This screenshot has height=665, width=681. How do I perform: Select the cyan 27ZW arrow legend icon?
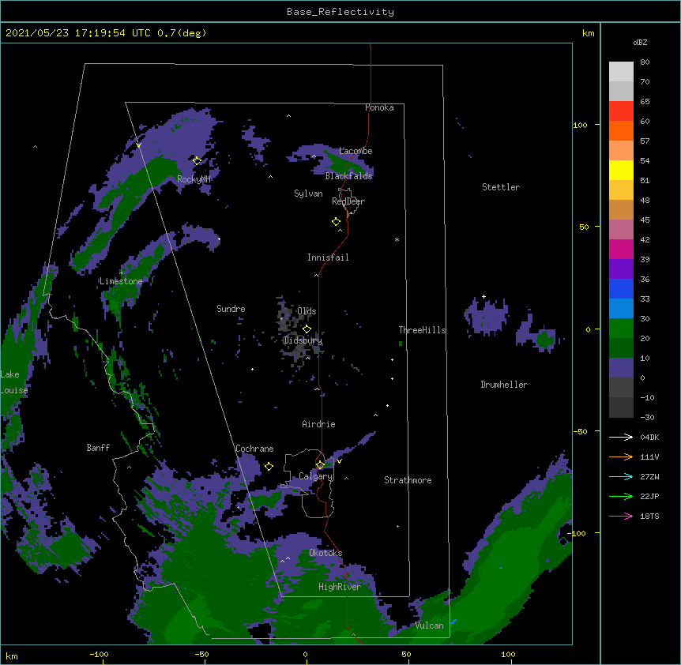coord(621,476)
